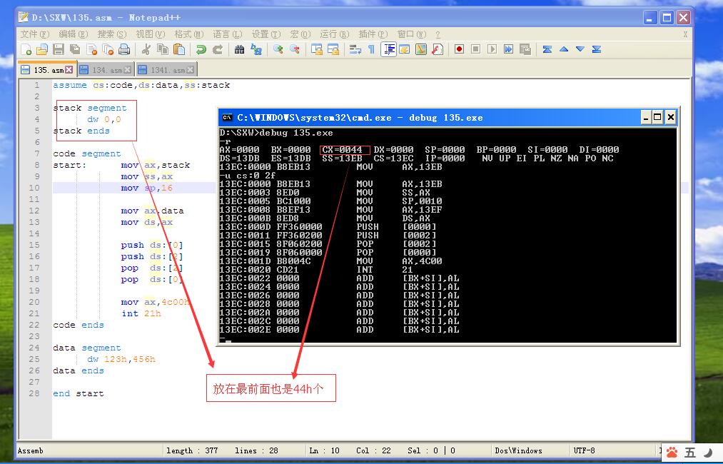Click the Close file toolbar icon
This screenshot has width=723, height=464.
(92, 49)
